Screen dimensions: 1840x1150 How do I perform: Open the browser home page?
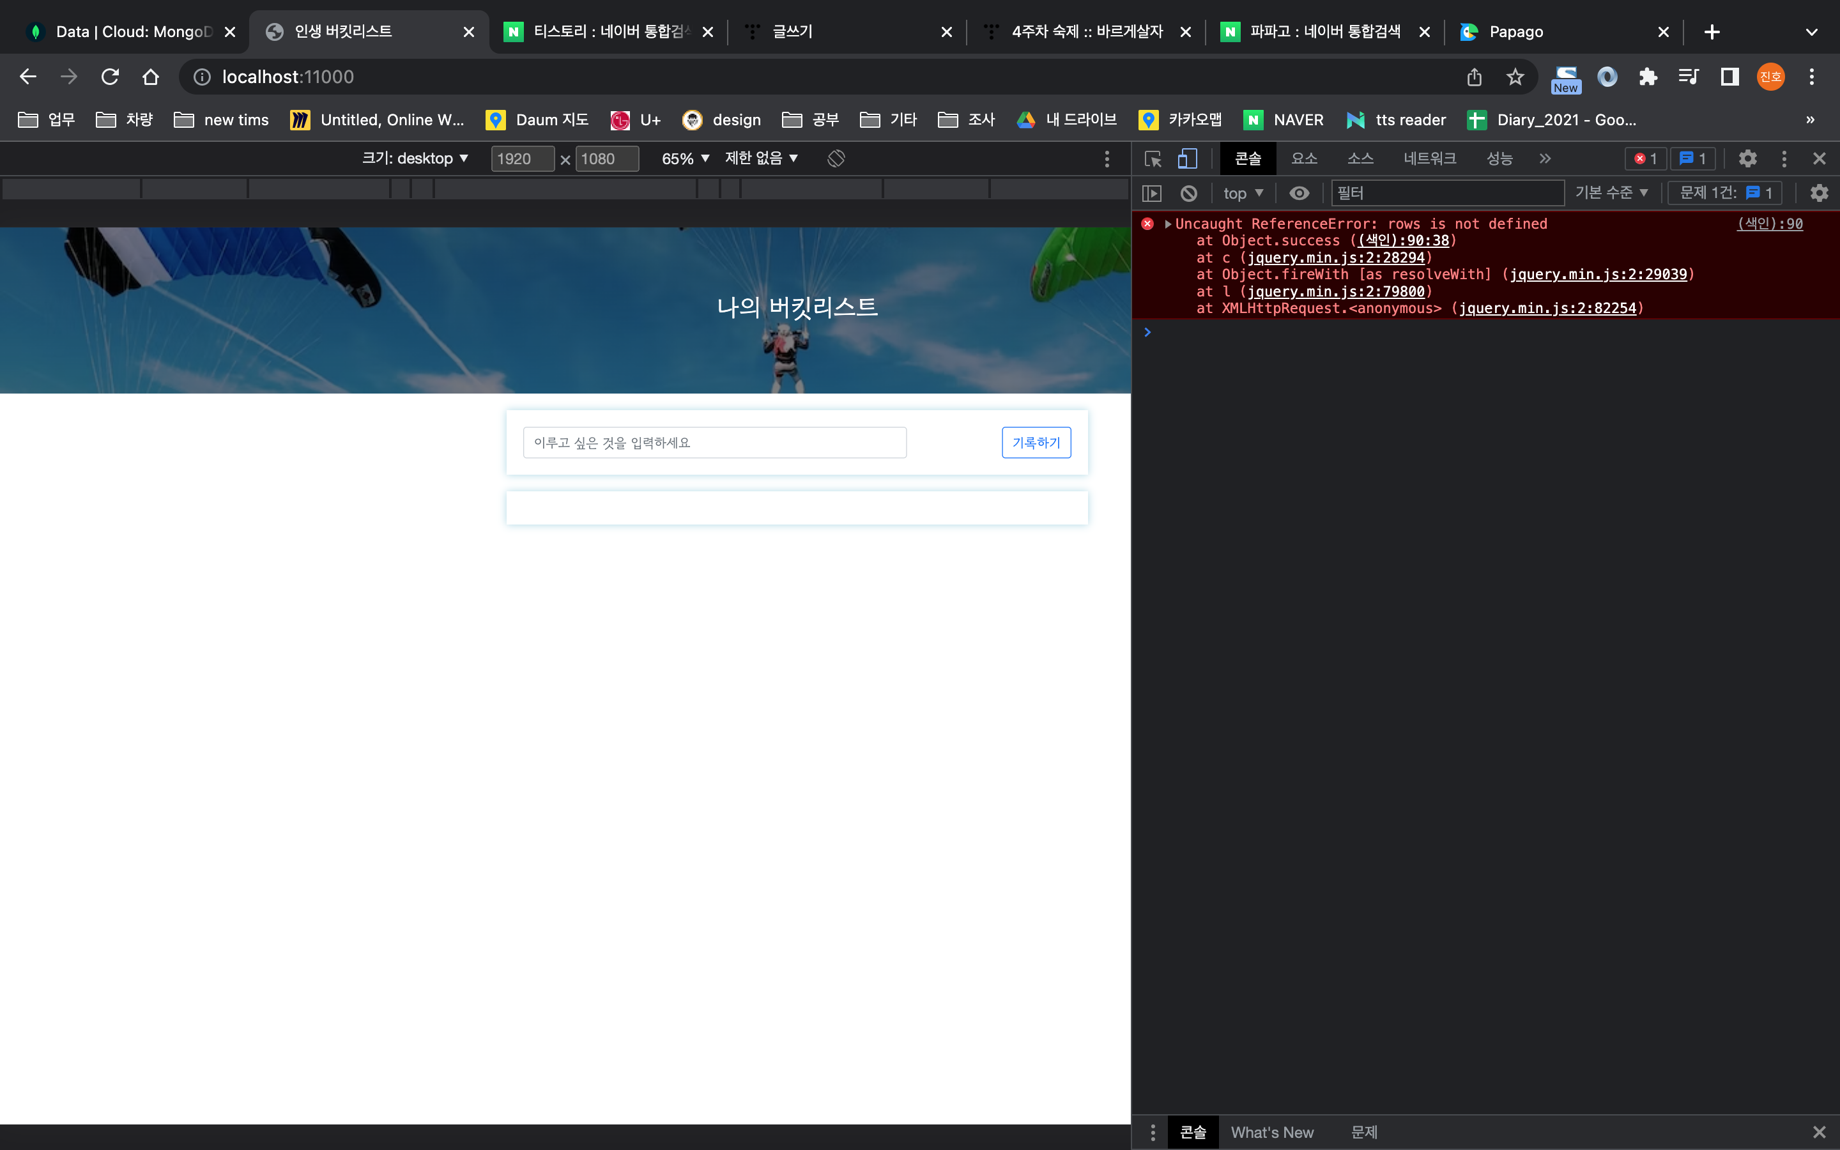tap(151, 77)
